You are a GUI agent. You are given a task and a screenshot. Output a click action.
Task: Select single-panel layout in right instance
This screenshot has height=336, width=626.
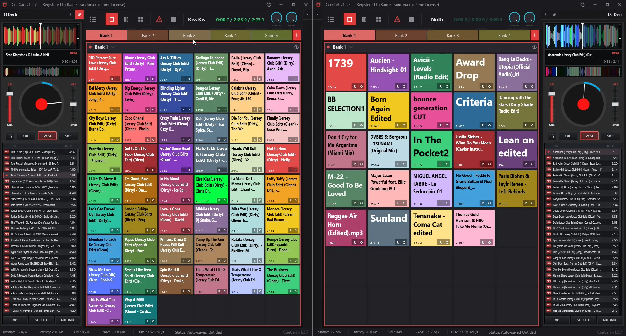349,19
